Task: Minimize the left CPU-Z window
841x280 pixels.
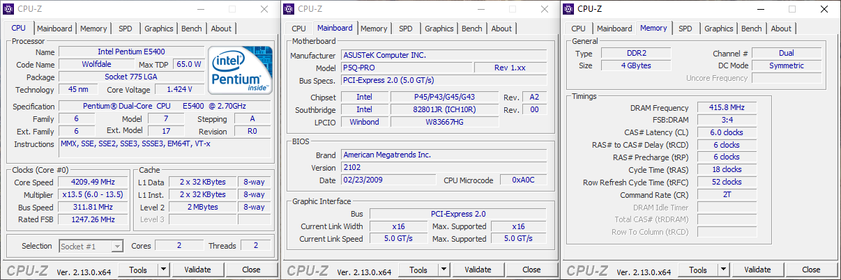Action: click(201, 9)
